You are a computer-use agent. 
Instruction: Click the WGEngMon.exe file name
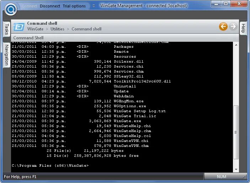tap(128, 101)
